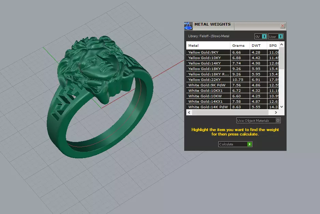The image size is (320, 214).
Task: Toggle the GV switch
Action: (261, 36)
